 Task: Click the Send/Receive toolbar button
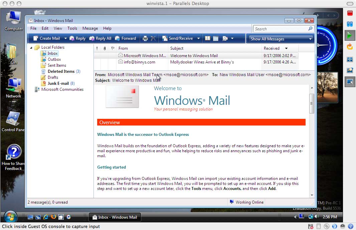coord(178,38)
